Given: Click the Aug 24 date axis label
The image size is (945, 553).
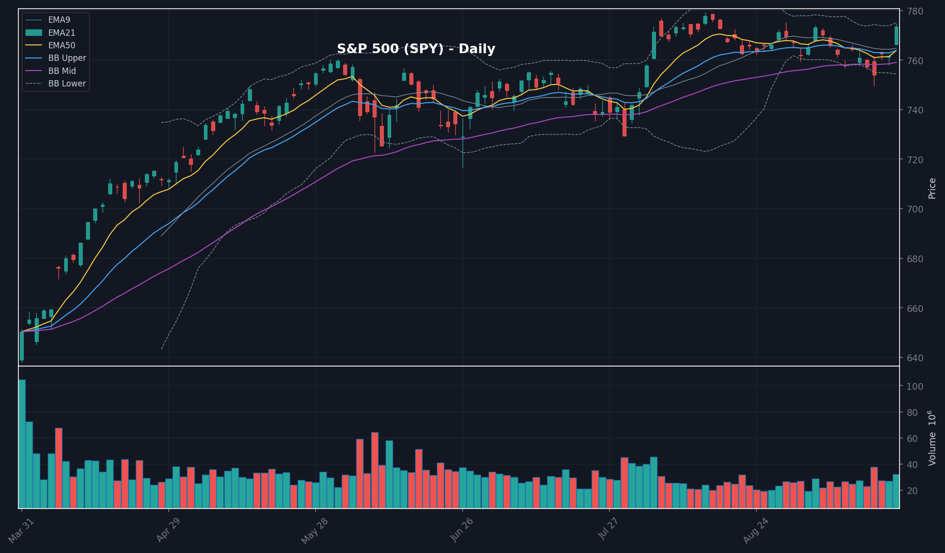Looking at the screenshot, I should click(756, 530).
